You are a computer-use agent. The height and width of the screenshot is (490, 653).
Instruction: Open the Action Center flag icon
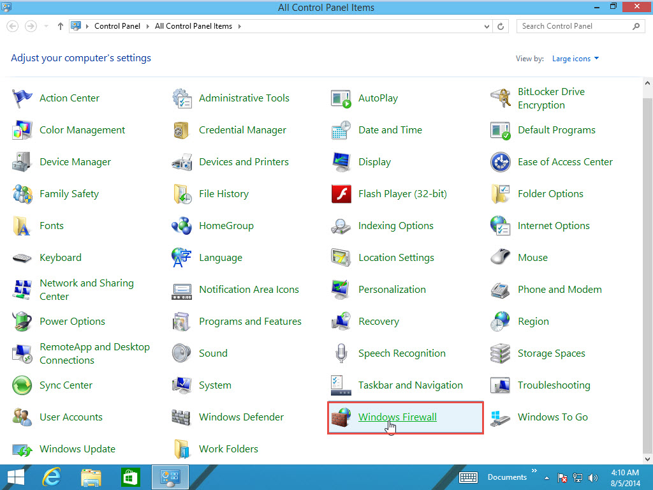tap(22, 98)
